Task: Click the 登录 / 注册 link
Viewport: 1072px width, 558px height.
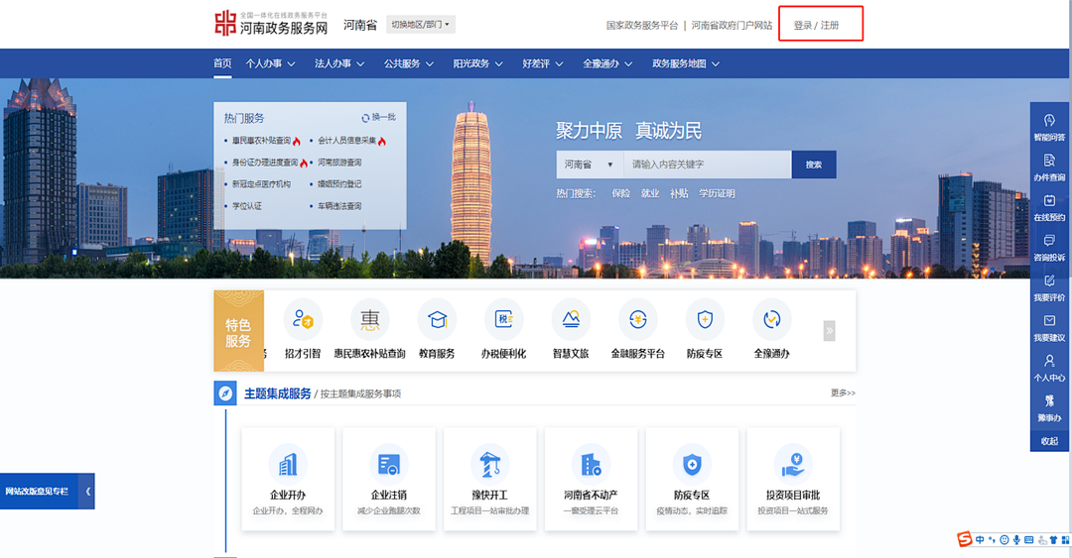Action: [816, 25]
